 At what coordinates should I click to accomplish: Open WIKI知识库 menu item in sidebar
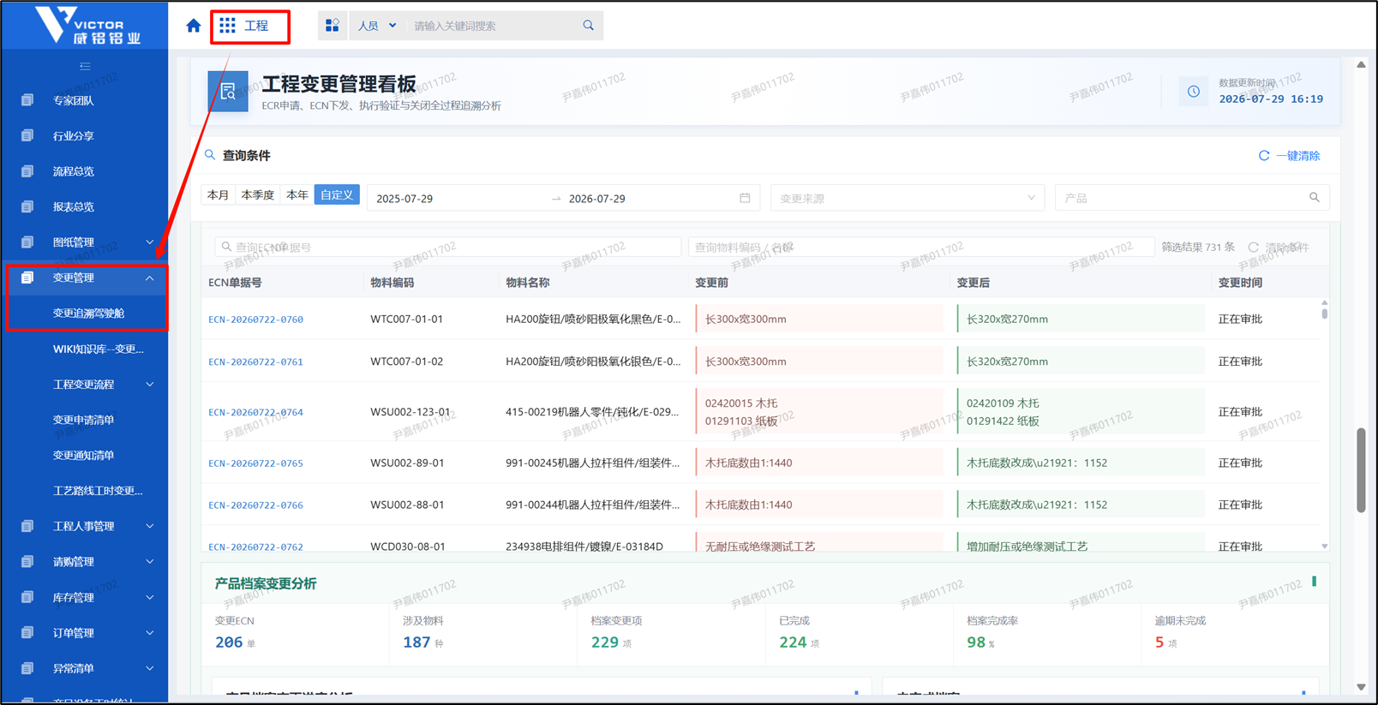coord(98,349)
